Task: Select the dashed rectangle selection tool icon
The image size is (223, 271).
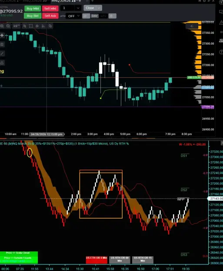Action: point(31,26)
